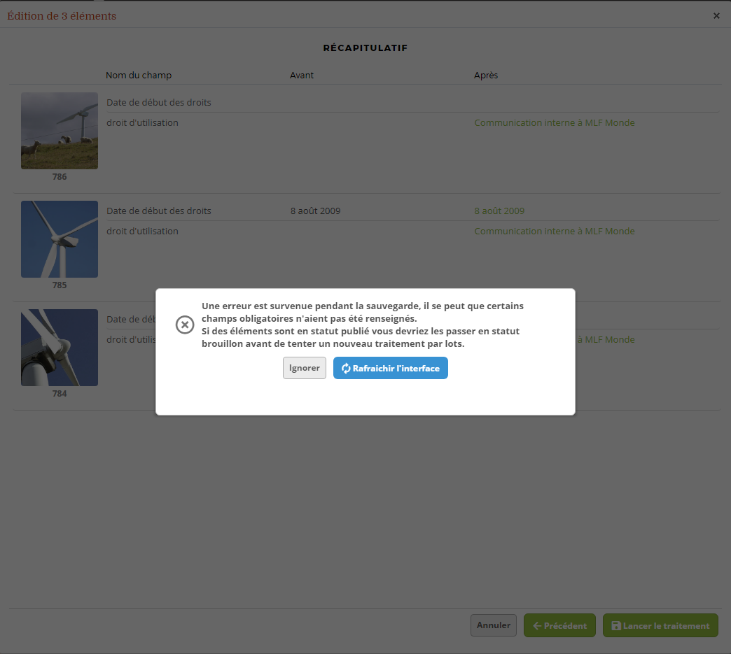The image size is (731, 654).
Task: Click the refresh icon in Rafraîchir l'interface
Action: coord(346,369)
